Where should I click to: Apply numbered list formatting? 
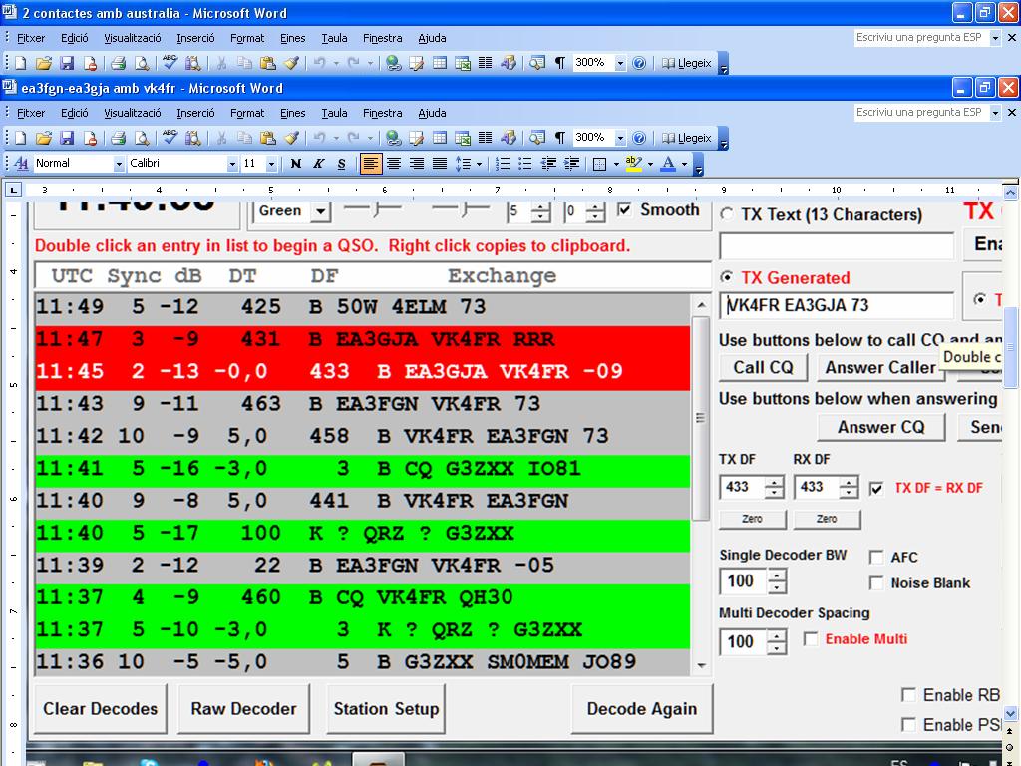click(x=503, y=164)
